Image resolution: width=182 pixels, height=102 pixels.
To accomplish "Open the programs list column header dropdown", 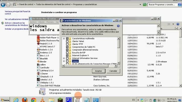I will (177, 28).
